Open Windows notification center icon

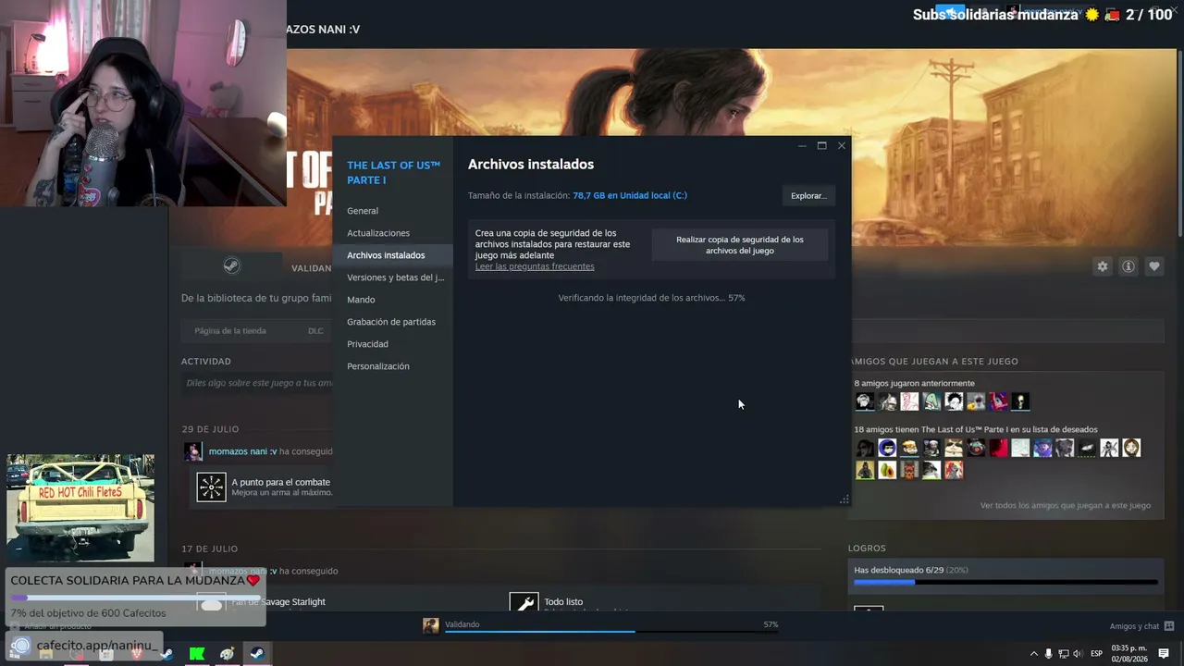coord(1164,654)
